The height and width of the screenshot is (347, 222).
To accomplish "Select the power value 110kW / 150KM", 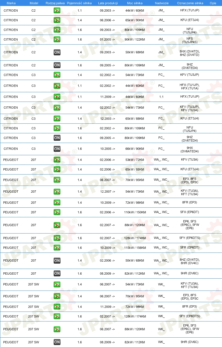I will click(x=135, y=212).
